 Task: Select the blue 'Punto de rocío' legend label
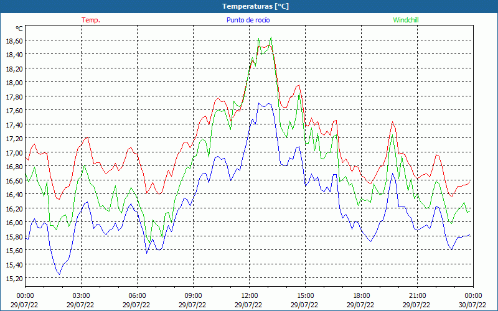[248, 20]
